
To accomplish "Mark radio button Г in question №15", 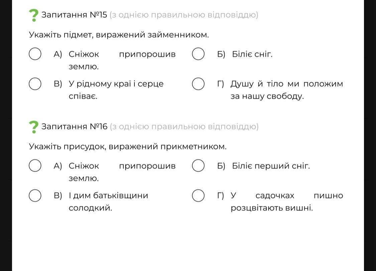I will (198, 84).
